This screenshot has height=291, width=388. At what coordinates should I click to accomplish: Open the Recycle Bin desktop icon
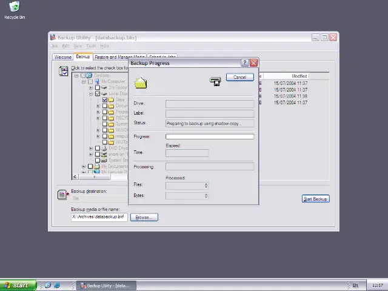14,10
